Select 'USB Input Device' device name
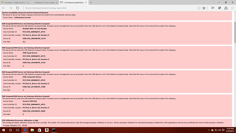Viewport: 236px width, 133px height. click(x=30, y=53)
